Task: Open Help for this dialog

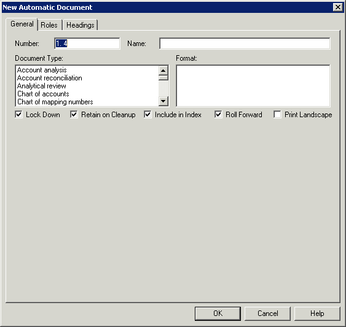Action: tap(317, 314)
